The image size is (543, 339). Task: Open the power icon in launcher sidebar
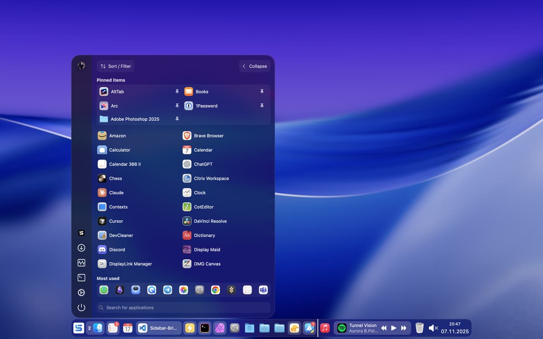tap(81, 307)
